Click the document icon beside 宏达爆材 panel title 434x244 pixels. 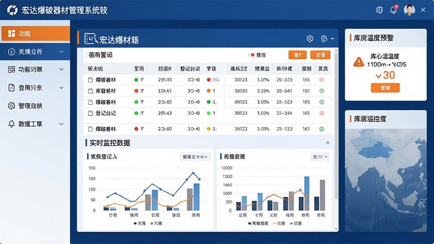point(91,39)
